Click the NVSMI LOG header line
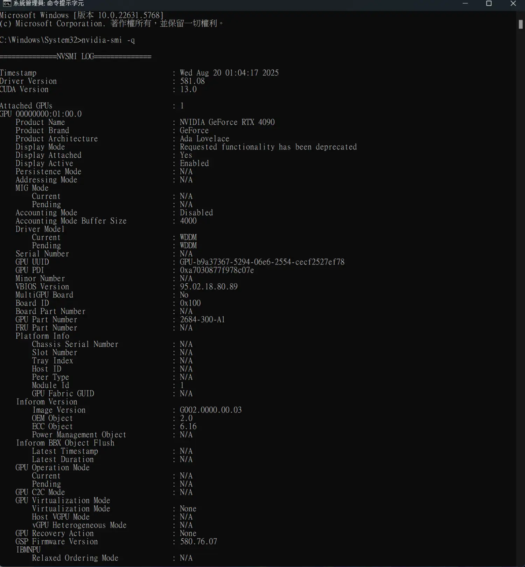The width and height of the screenshot is (525, 567). [x=76, y=56]
